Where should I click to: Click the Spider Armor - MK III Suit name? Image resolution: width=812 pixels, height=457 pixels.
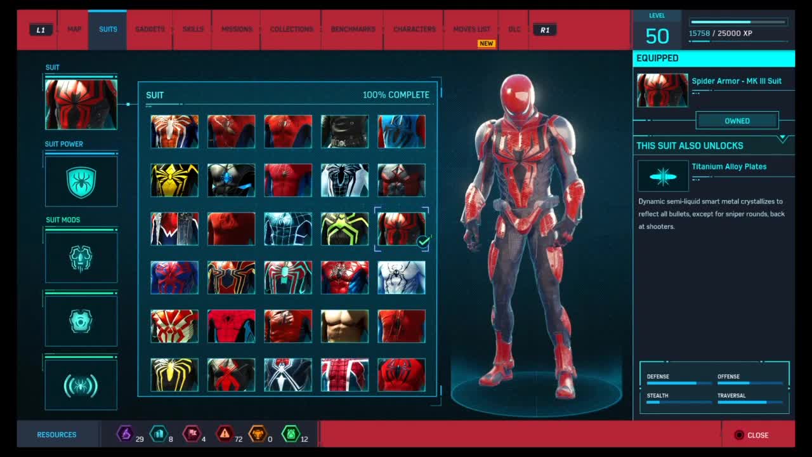(737, 81)
